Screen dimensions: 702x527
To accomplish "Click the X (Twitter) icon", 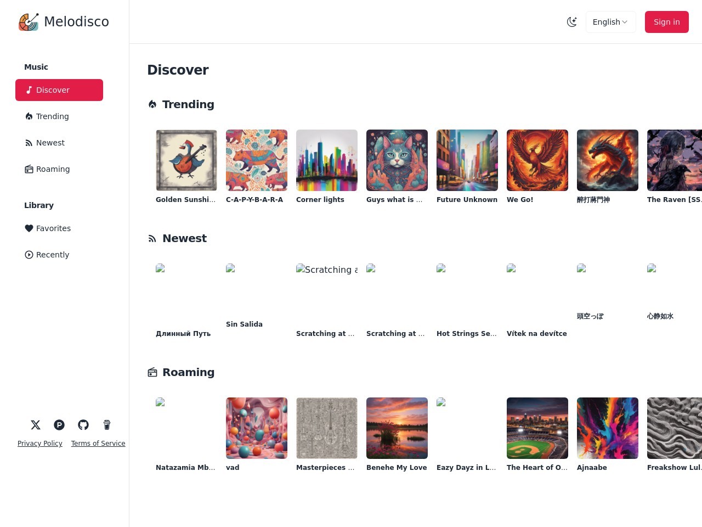I will 36,425.
